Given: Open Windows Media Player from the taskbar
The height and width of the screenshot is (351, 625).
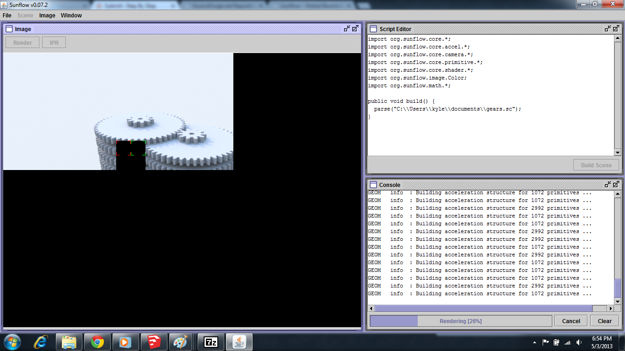Looking at the screenshot, I should 125,342.
